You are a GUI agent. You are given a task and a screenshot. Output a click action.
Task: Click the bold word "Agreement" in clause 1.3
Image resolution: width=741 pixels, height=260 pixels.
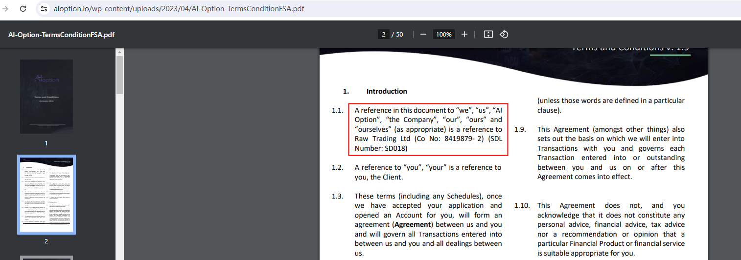point(413,225)
